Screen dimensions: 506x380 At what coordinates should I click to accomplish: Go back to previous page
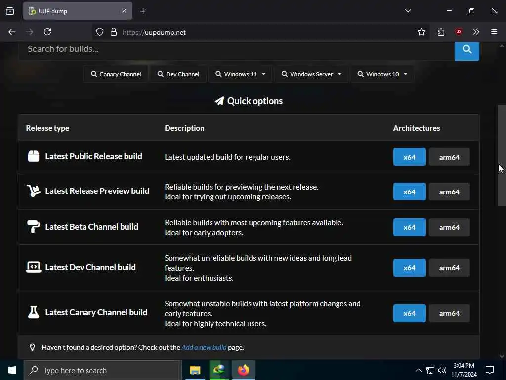(12, 32)
